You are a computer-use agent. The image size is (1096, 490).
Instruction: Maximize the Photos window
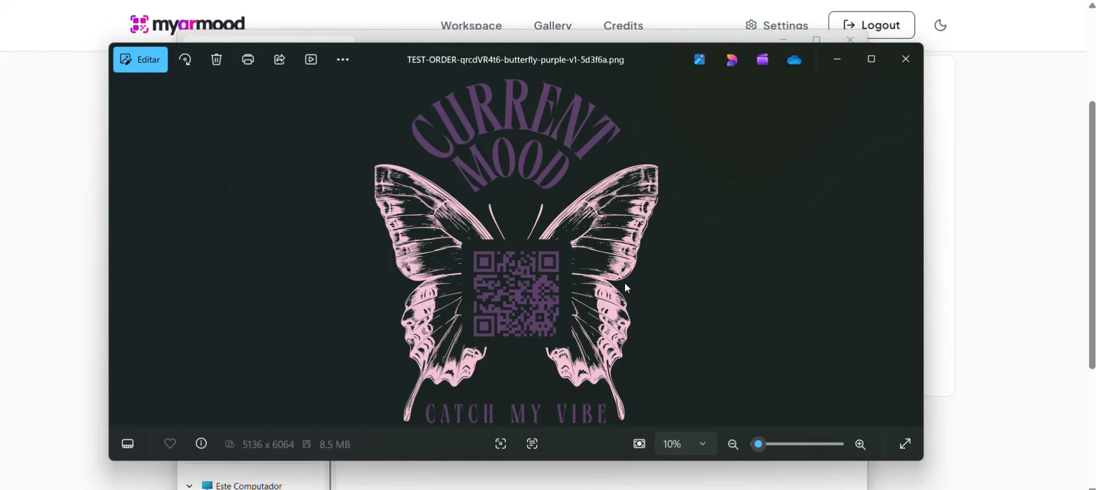[x=871, y=59]
